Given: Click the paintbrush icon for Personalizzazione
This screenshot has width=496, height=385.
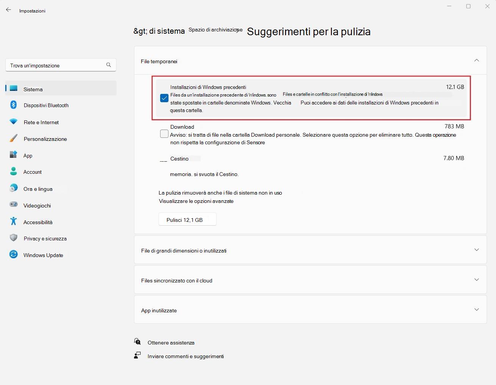Looking at the screenshot, I should 14,139.
